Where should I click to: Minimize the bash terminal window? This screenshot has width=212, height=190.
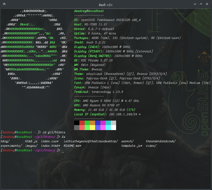(x=195, y=4)
